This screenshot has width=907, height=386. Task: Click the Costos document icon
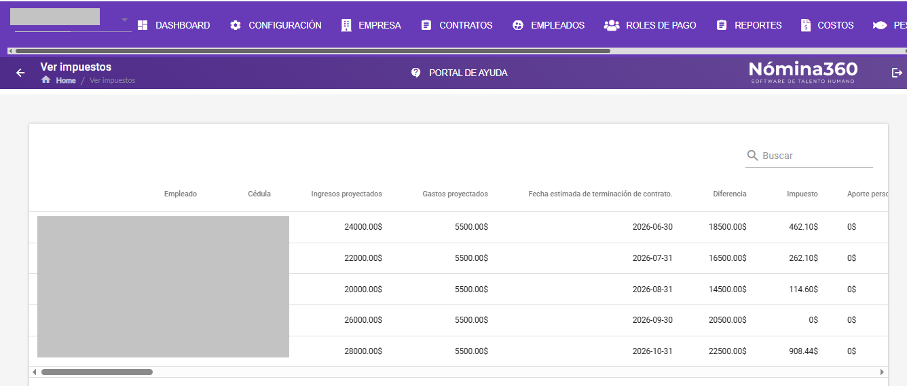point(806,25)
